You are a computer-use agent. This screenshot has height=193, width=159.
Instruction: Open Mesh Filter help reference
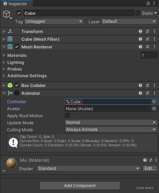pos(140,39)
